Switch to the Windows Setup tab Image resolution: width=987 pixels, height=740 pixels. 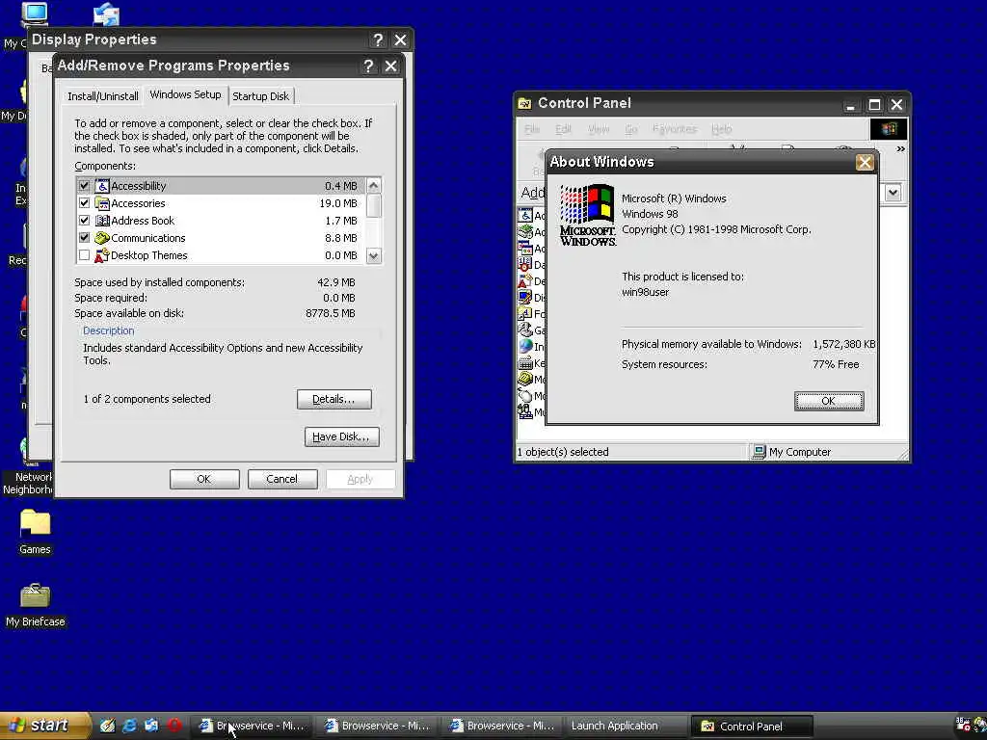pos(185,94)
